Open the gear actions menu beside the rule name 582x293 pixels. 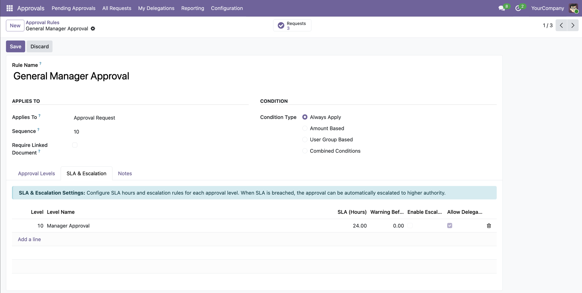pyautogui.click(x=93, y=29)
